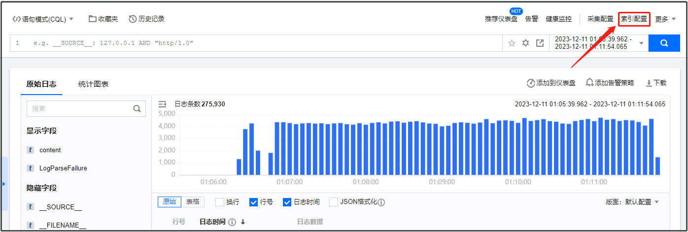Expand the 更多 menu
This screenshot has width=688, height=232.
coord(665,19)
